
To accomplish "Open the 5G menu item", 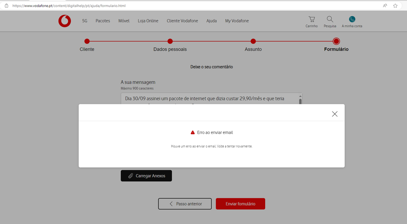I will 85,21.
